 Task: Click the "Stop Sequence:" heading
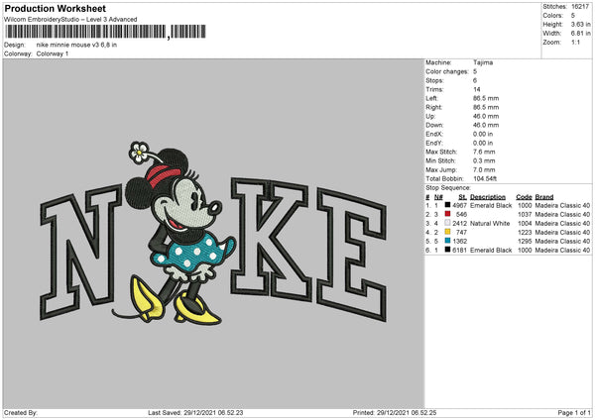pos(448,188)
